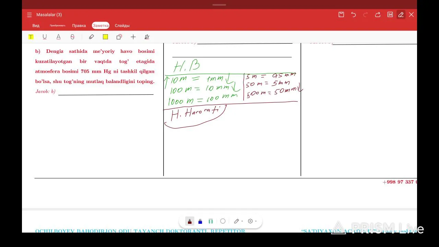Switch to the Правка tab
This screenshot has height=247, width=439.
coord(79,25)
